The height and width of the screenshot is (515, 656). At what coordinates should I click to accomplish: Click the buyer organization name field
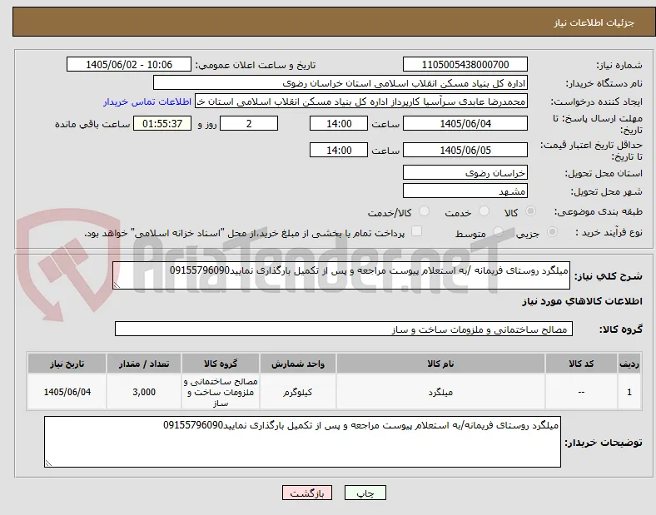(340, 82)
